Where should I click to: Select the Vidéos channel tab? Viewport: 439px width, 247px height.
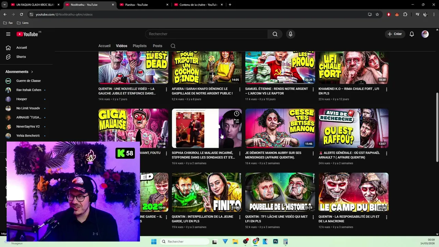[x=121, y=46]
